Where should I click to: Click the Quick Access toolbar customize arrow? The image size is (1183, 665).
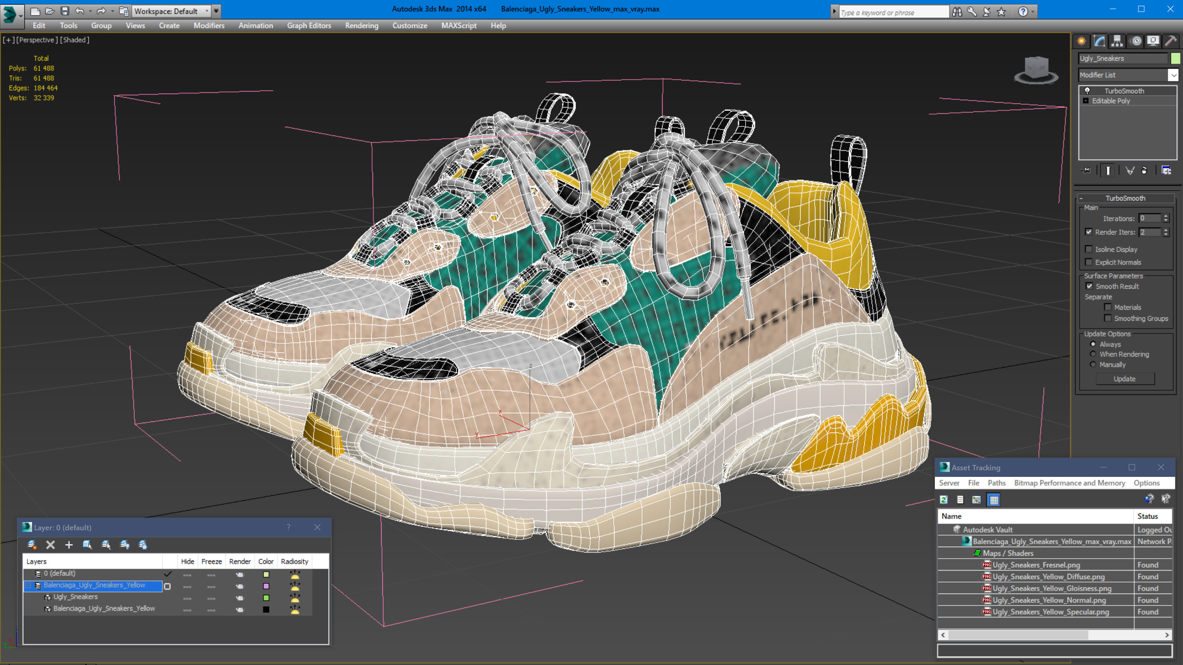tap(216, 11)
